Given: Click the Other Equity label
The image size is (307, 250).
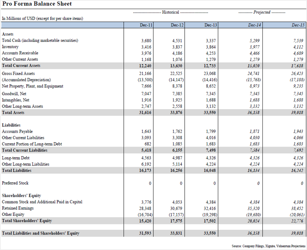Looking at the screenshot, I should tap(13, 214).
